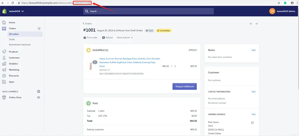Click the Request fulfillment button
This screenshot has width=299, height=136.
coord(185,86)
